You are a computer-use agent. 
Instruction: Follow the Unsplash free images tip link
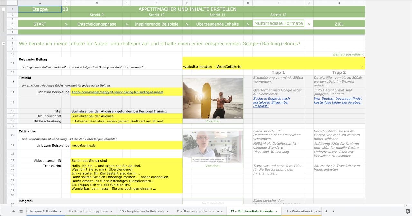(272, 102)
